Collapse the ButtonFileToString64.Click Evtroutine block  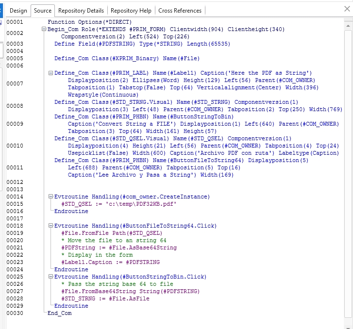point(50,226)
